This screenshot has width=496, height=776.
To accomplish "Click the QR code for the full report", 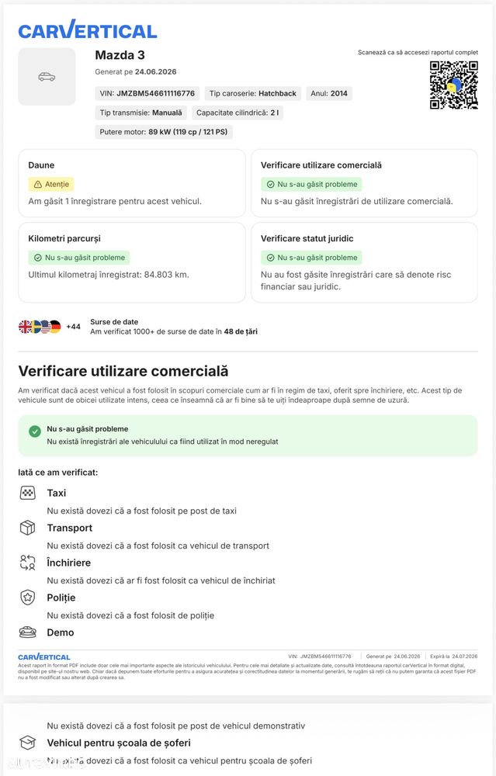I will tap(453, 85).
